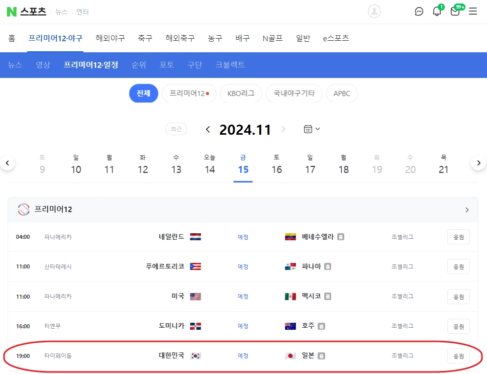Click home badge next to 베네수엘라

(x=341, y=237)
